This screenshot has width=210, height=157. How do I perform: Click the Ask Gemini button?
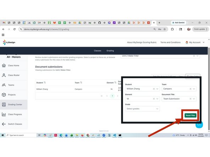click(178, 23)
